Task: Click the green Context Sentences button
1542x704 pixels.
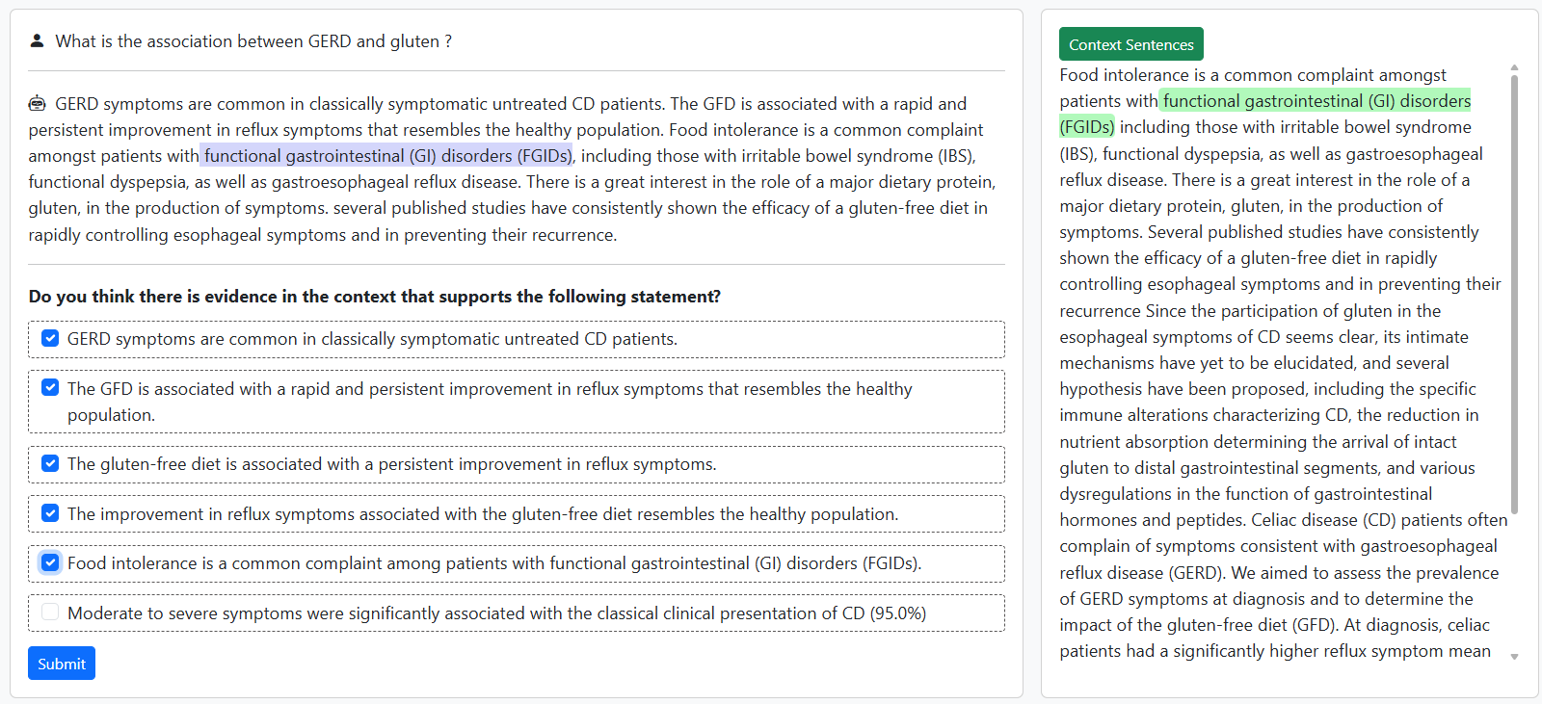Action: click(1130, 44)
